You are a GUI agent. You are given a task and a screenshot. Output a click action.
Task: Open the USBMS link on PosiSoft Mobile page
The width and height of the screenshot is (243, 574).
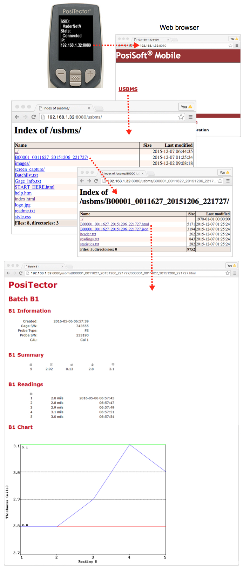[x=128, y=89]
